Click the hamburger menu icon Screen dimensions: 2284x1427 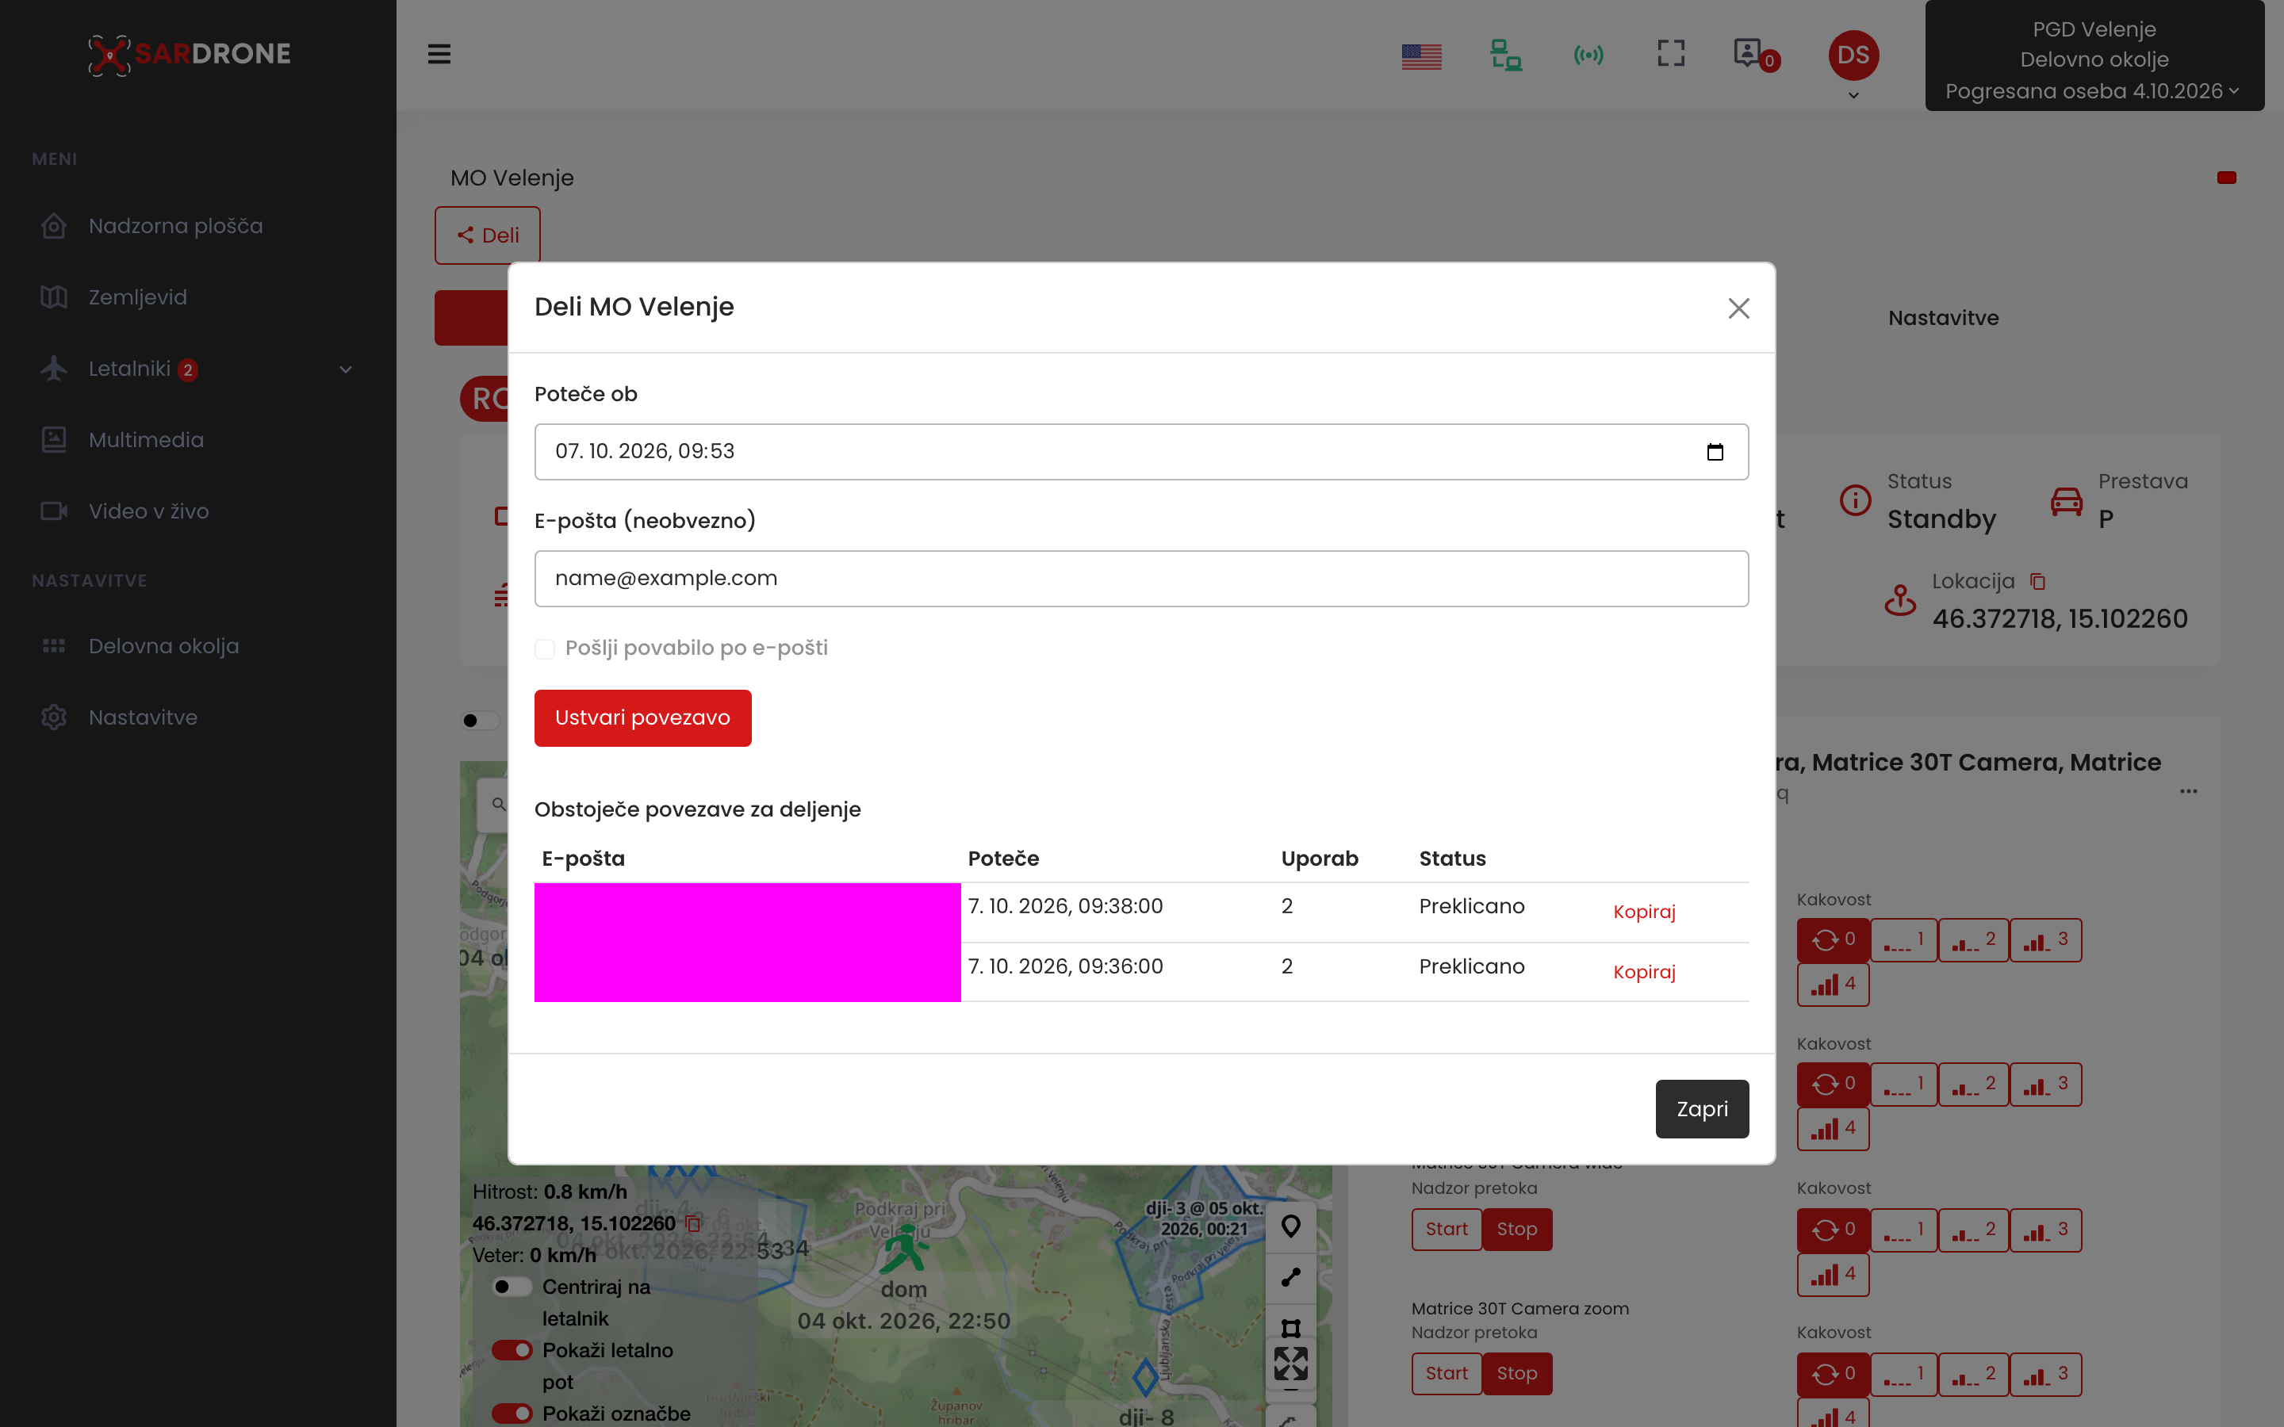tap(439, 54)
